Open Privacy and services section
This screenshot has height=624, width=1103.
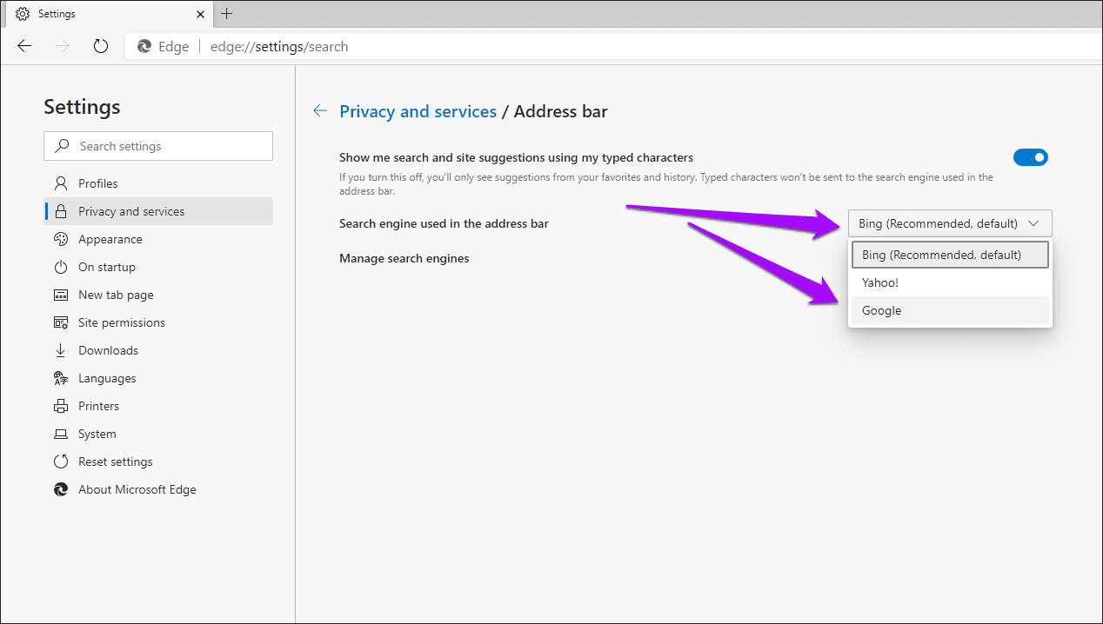(x=158, y=211)
